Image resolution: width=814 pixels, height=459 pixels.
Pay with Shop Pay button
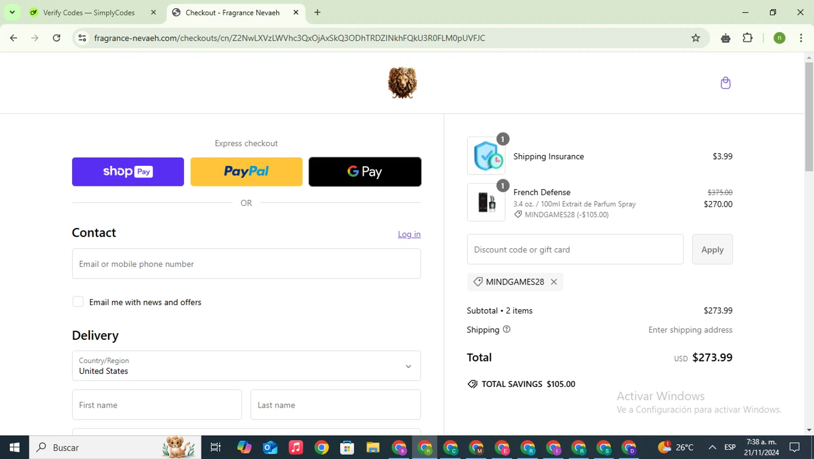(128, 172)
